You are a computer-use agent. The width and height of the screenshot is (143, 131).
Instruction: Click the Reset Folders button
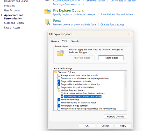point(111,58)
